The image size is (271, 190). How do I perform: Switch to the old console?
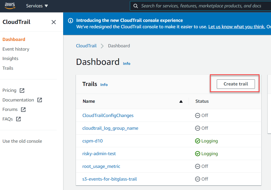point(22,141)
